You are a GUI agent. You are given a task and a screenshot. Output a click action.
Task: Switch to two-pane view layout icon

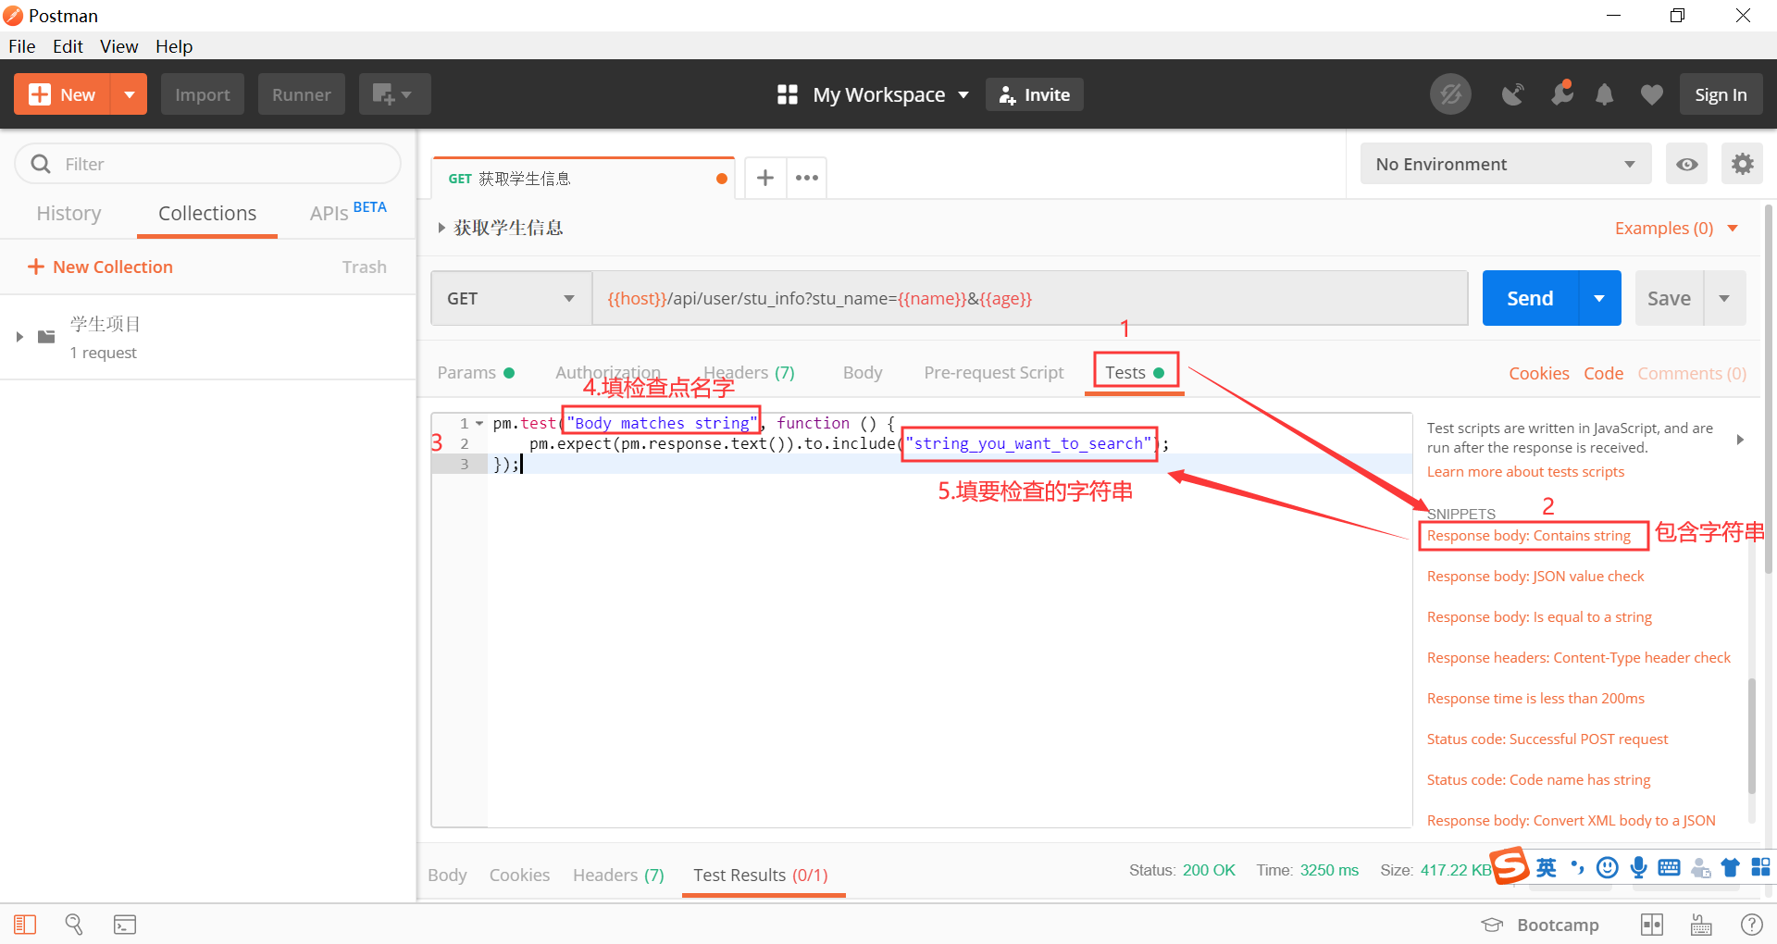(1652, 925)
